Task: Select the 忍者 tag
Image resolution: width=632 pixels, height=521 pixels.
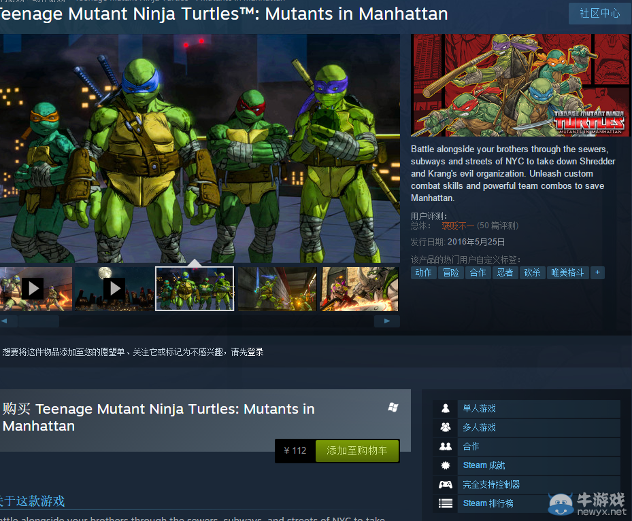Action: (x=505, y=273)
